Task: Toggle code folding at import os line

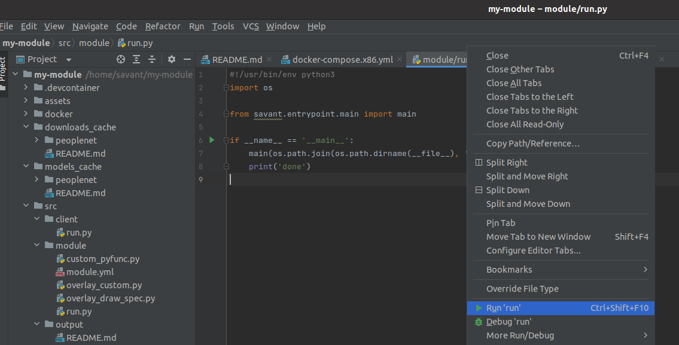Action: (226, 88)
